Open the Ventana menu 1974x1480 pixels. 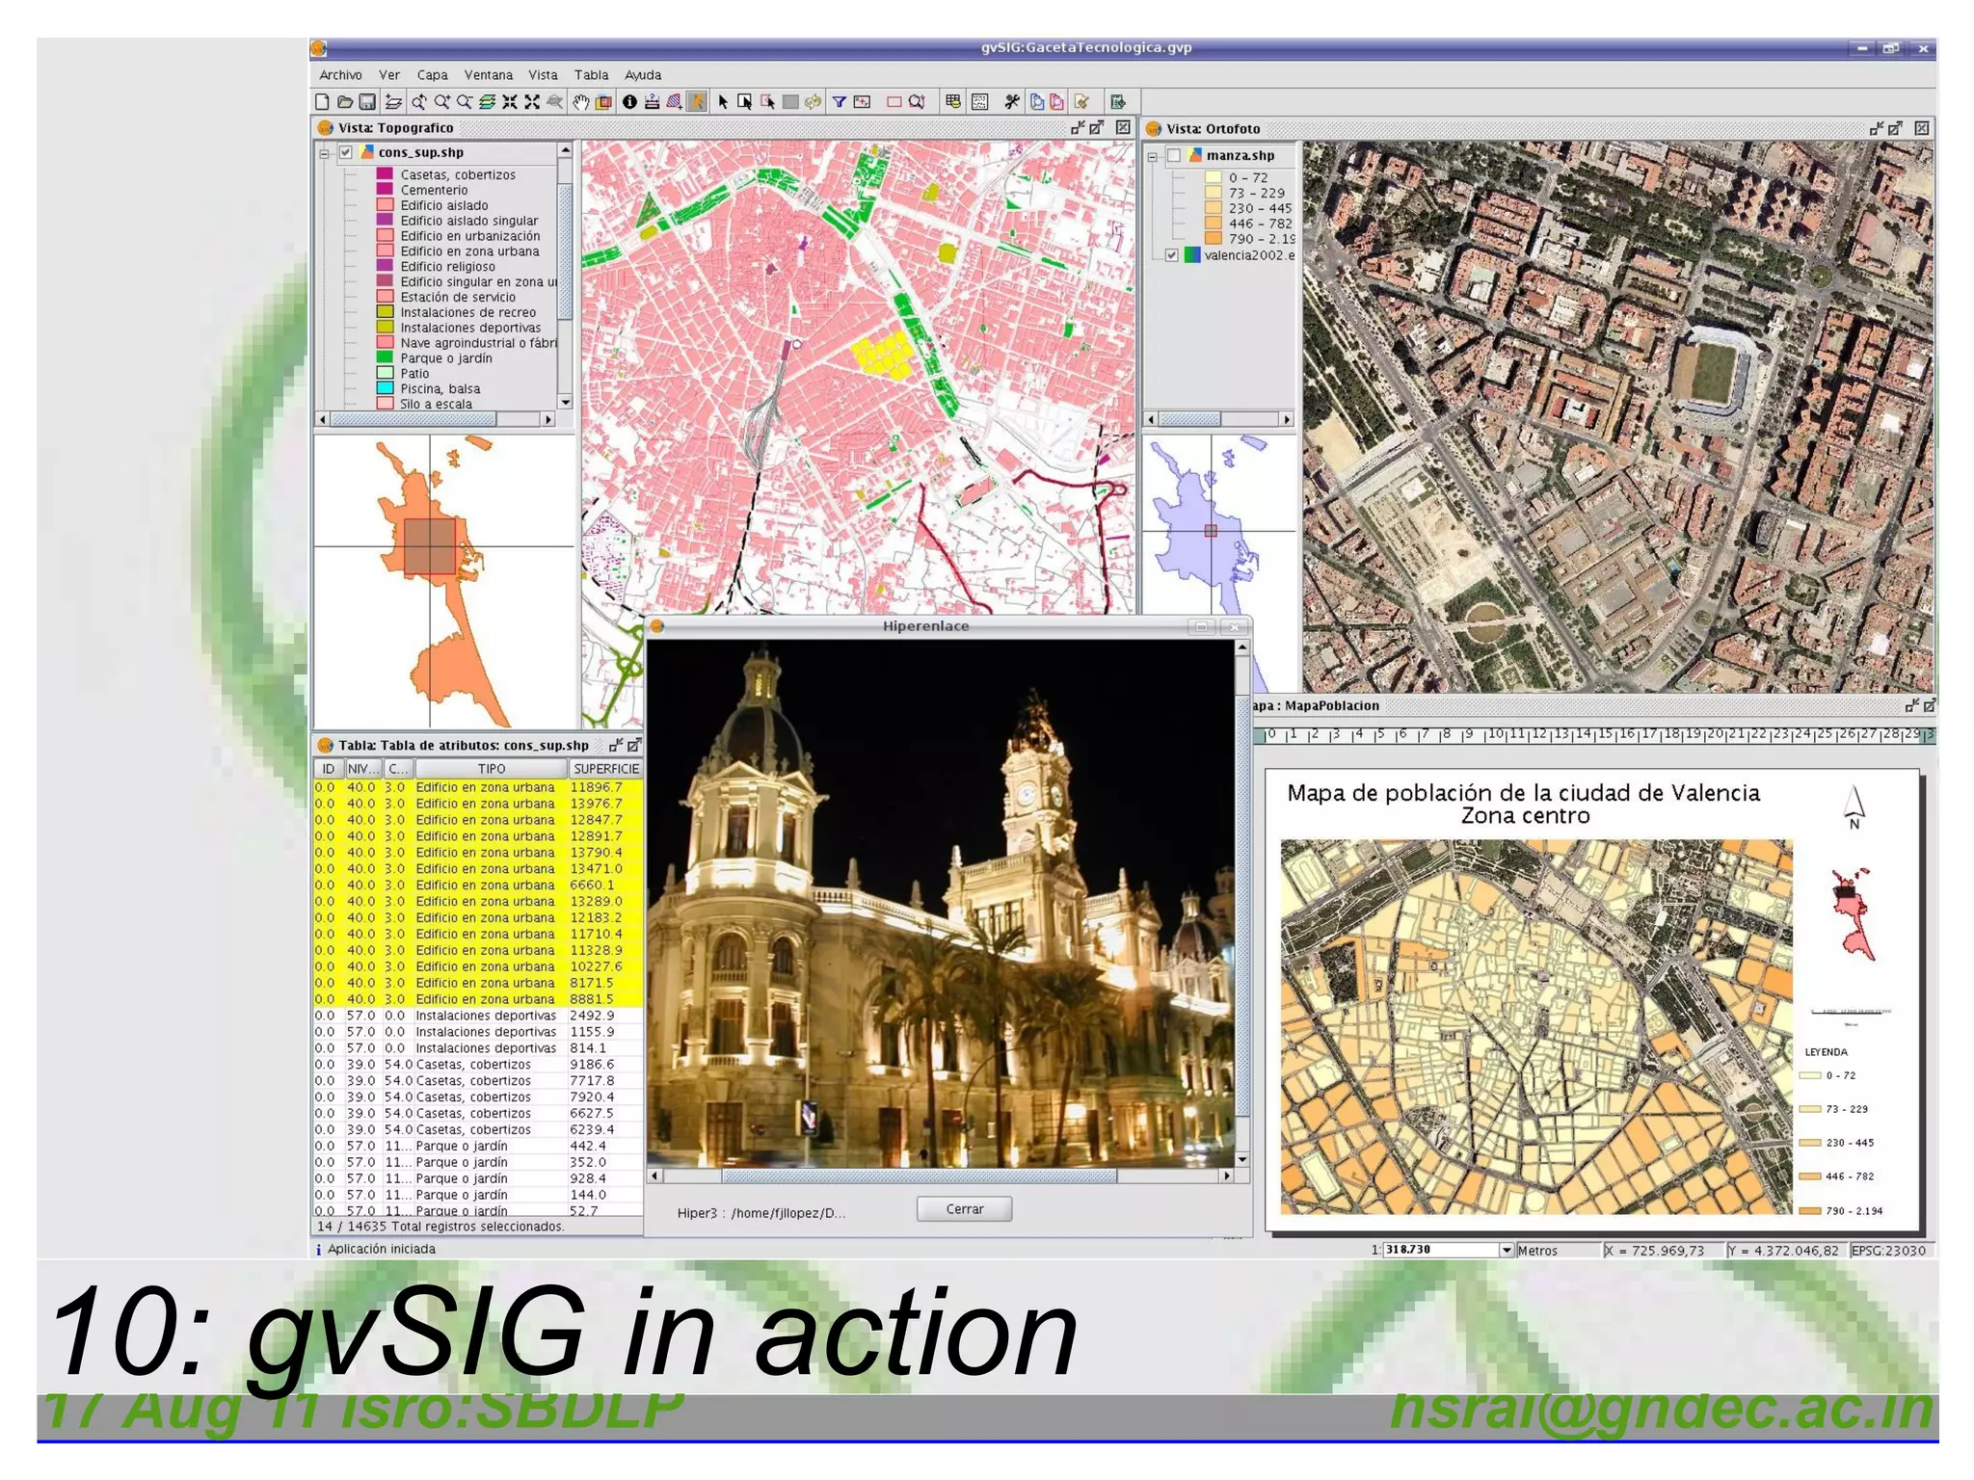coord(489,75)
